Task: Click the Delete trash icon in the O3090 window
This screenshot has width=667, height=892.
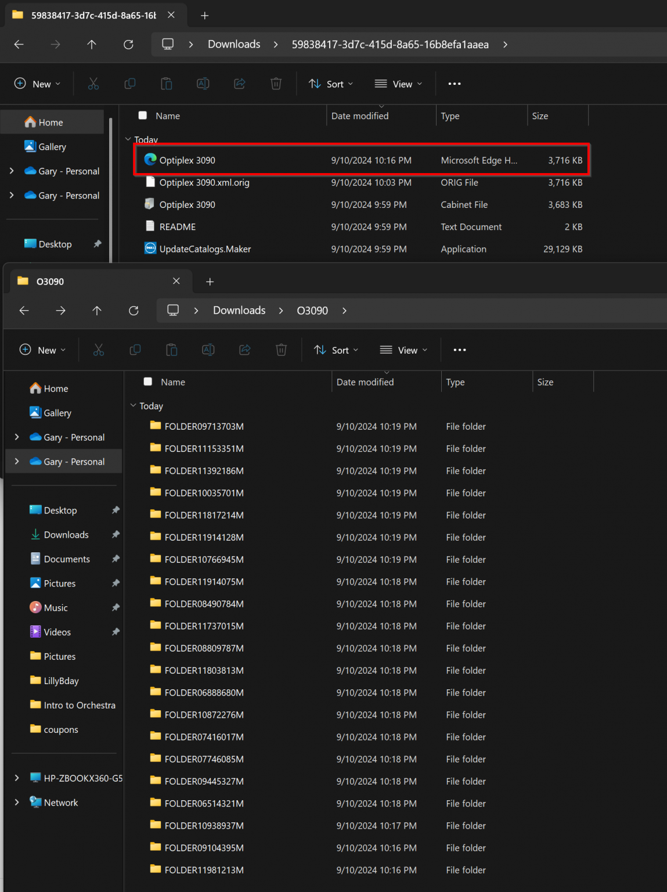Action: point(281,350)
